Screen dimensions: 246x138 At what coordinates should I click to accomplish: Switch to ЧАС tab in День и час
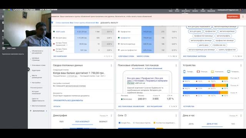233,124
